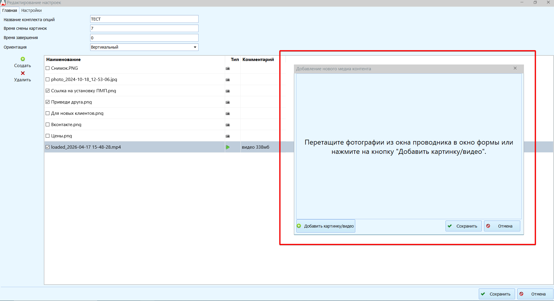554x301 pixels.
Task: Click Сохранить at the window bottom
Action: (497, 294)
